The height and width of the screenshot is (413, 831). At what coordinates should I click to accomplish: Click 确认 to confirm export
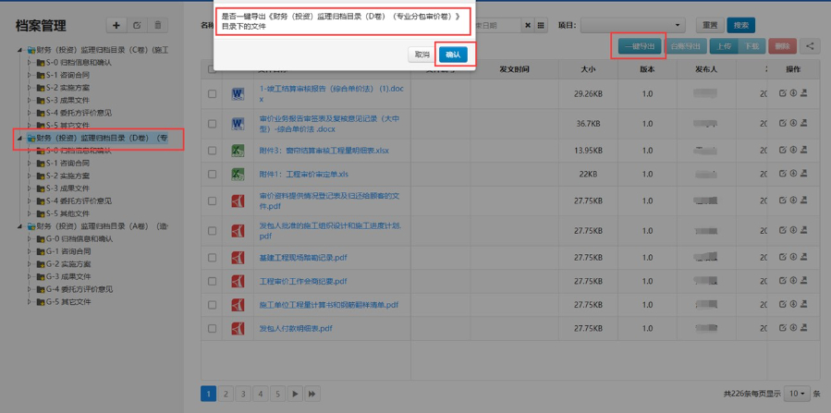453,55
